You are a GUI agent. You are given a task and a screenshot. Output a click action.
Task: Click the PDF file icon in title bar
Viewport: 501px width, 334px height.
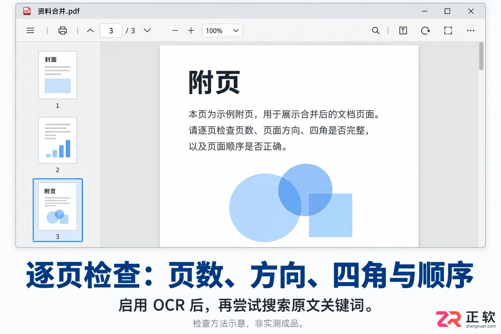click(27, 11)
